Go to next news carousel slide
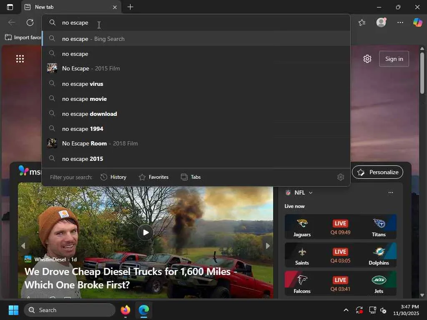Viewport: 427px width, 320px height. click(268, 246)
